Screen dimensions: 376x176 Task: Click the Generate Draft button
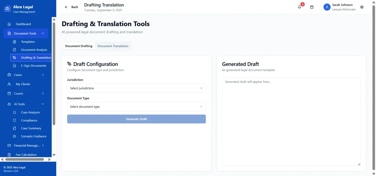(x=136, y=119)
